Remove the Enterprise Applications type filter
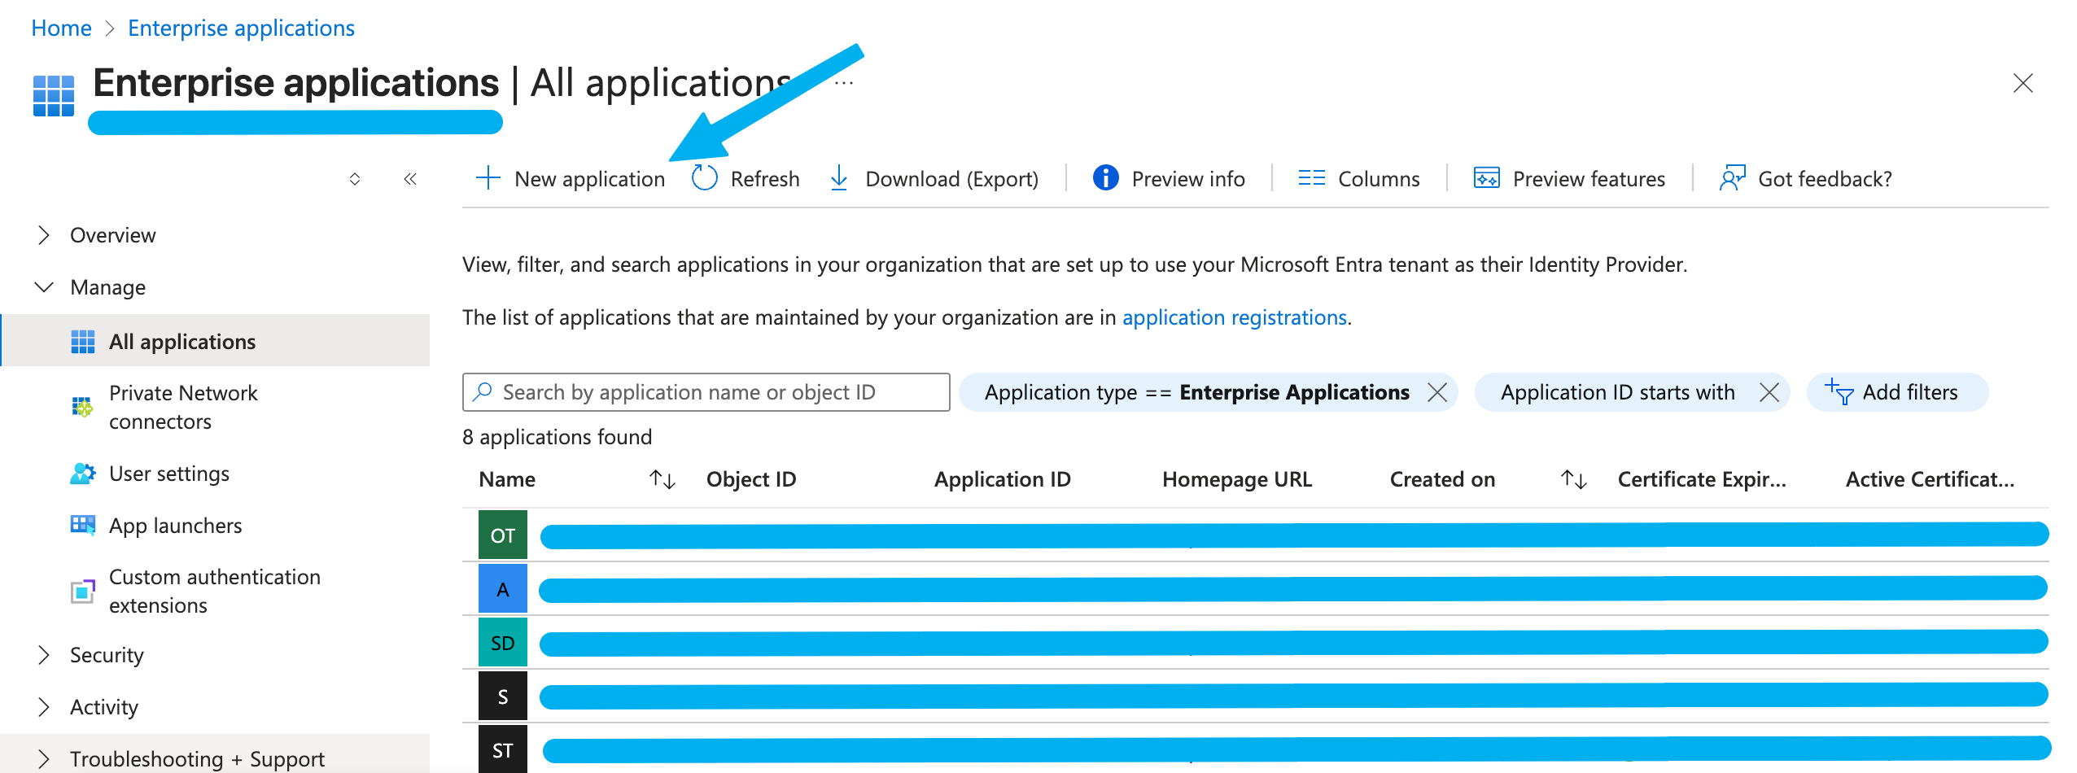This screenshot has width=2077, height=773. click(1439, 392)
